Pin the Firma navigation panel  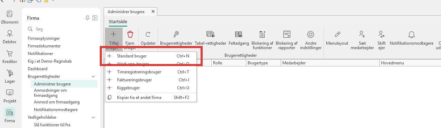pos(87,18)
